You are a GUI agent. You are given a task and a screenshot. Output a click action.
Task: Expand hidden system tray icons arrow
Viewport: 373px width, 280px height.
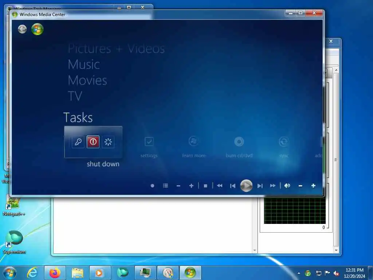(x=299, y=273)
